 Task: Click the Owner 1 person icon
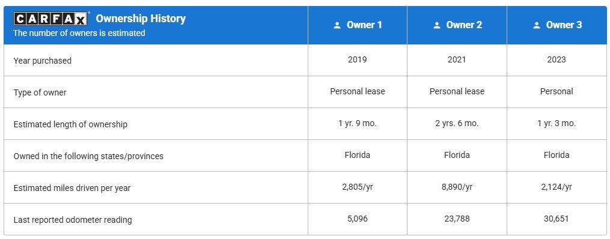(x=337, y=25)
